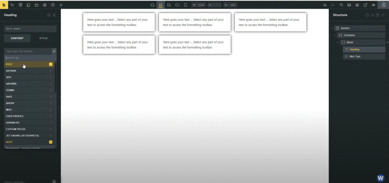
Task: Click the redo arrow icon
Action: (333, 5)
